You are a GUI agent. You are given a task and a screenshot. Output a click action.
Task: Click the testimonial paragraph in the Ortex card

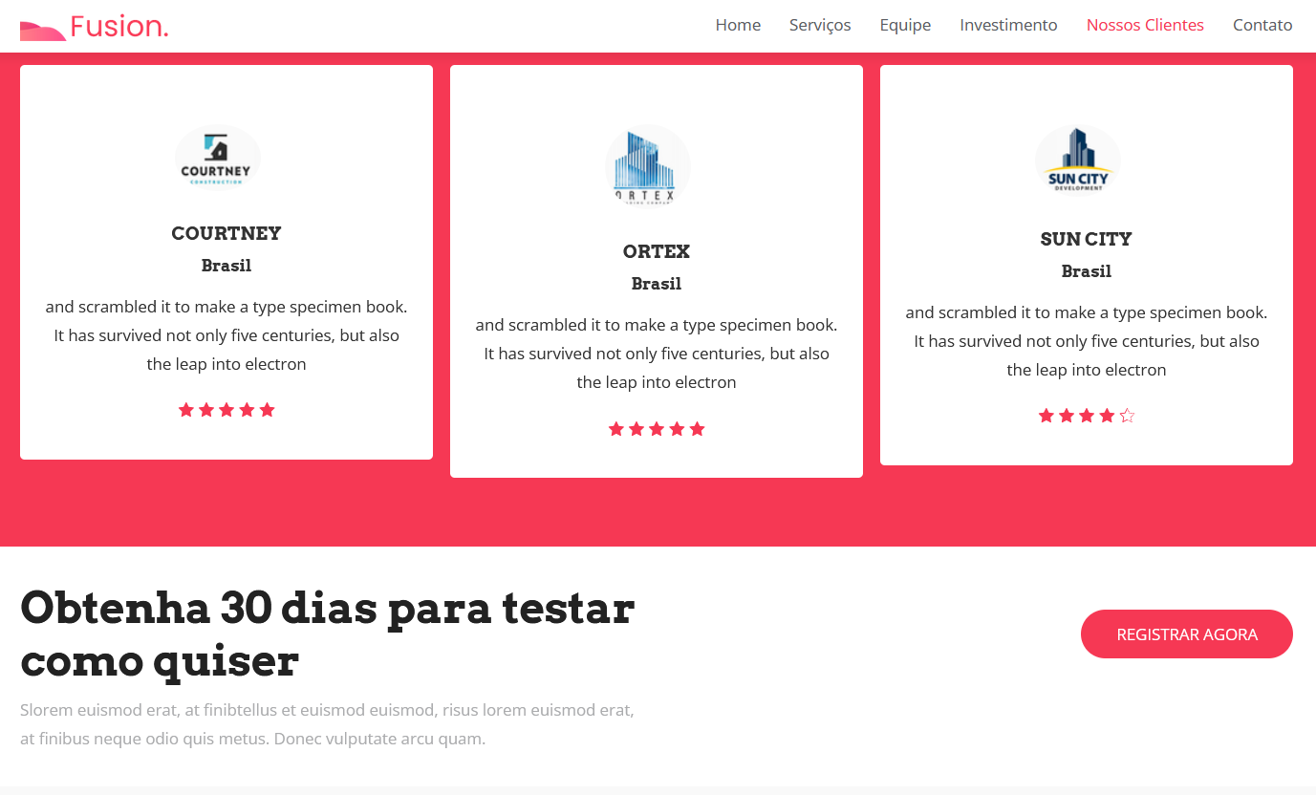(x=657, y=354)
